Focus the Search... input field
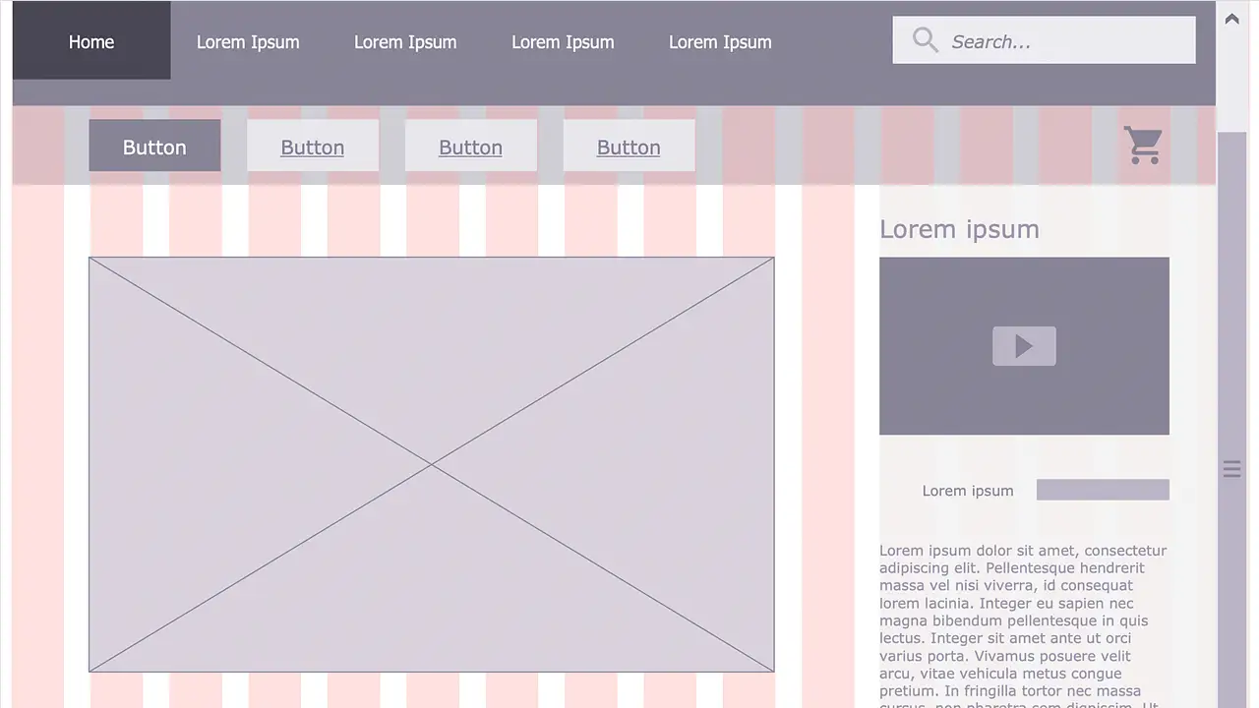 click(x=1044, y=40)
